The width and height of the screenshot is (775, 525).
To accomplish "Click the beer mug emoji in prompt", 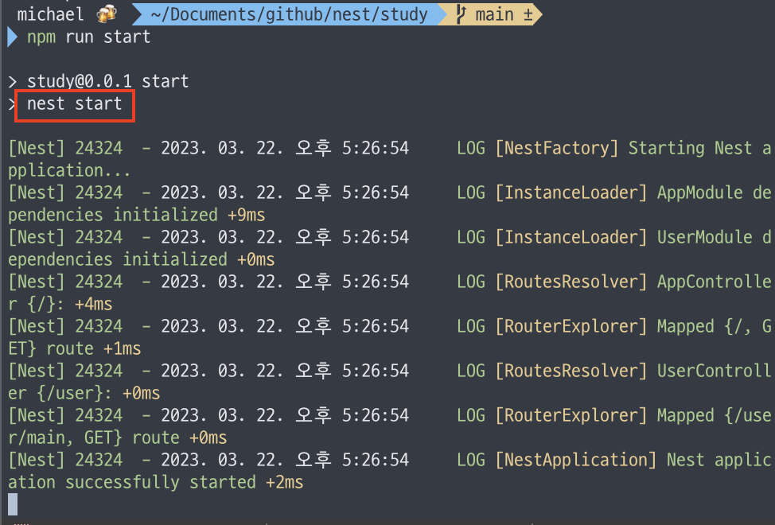I will point(107,14).
